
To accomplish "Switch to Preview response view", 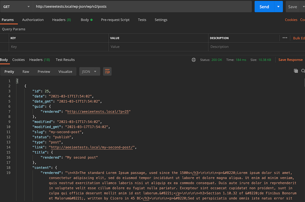I will pos(44,71).
